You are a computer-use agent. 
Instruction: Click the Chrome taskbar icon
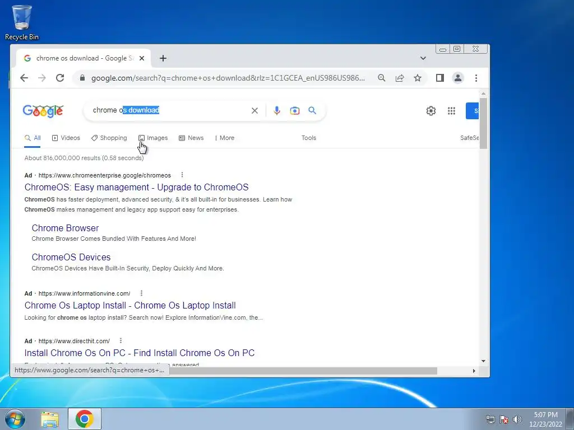(85, 419)
